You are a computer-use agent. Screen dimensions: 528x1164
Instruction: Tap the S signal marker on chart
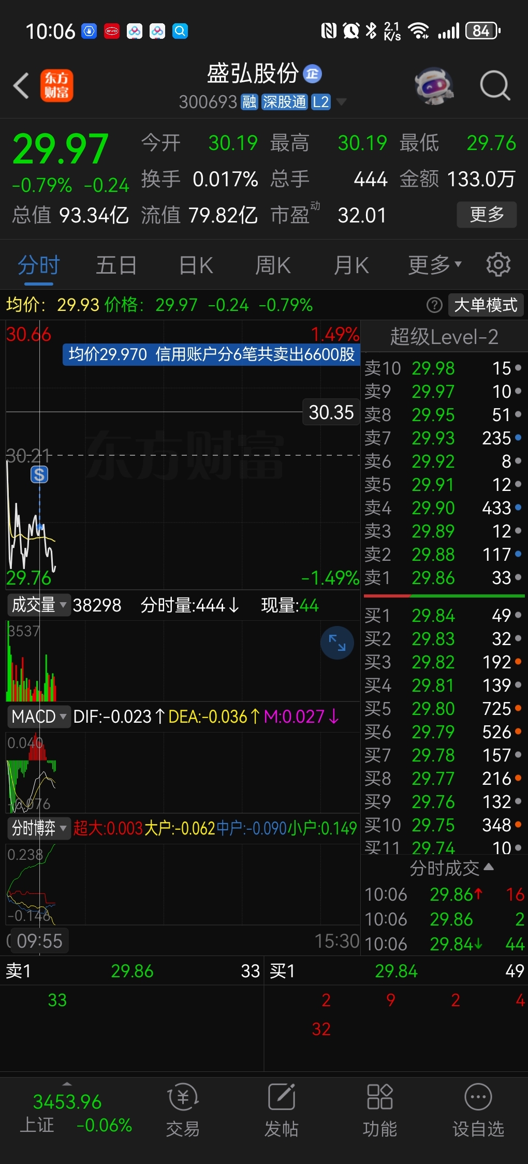(39, 474)
